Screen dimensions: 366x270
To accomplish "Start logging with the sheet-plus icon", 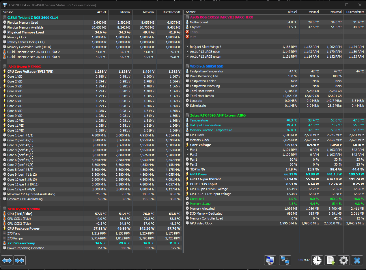I will pos(330,260).
